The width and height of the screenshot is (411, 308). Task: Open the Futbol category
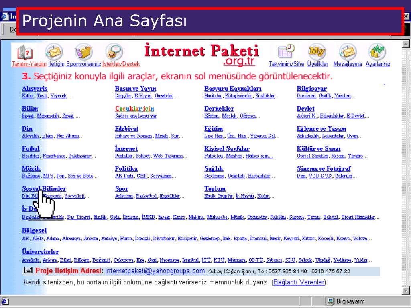(x=31, y=148)
